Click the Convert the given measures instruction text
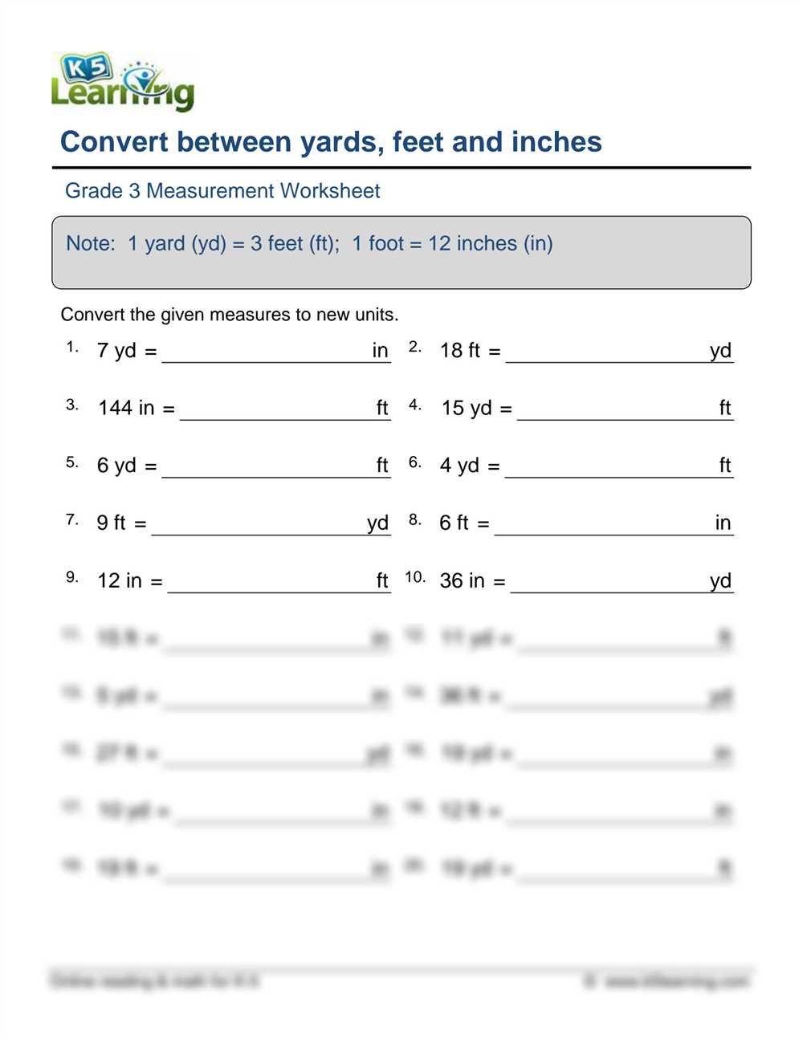Viewport: 803px width, 1038px height. point(230,315)
